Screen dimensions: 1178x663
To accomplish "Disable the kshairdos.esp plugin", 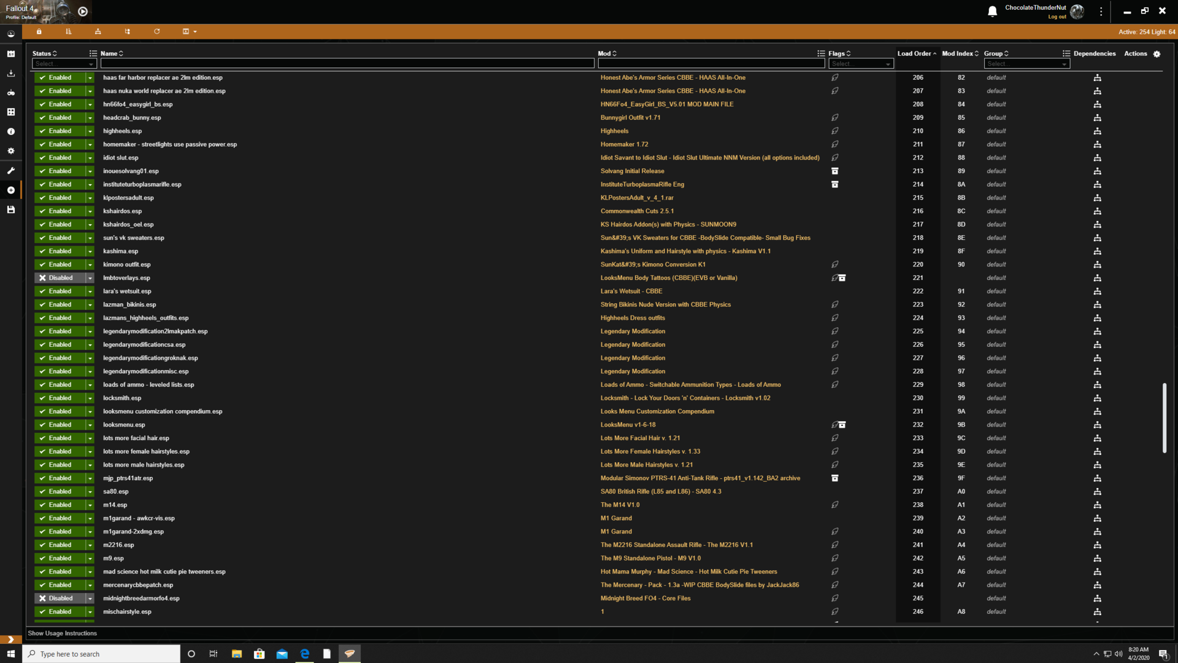I will pos(60,211).
